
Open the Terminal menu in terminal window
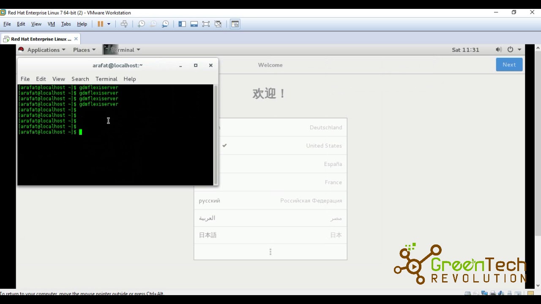106,79
